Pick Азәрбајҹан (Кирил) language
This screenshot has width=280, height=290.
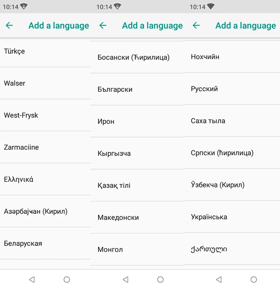coord(45,211)
